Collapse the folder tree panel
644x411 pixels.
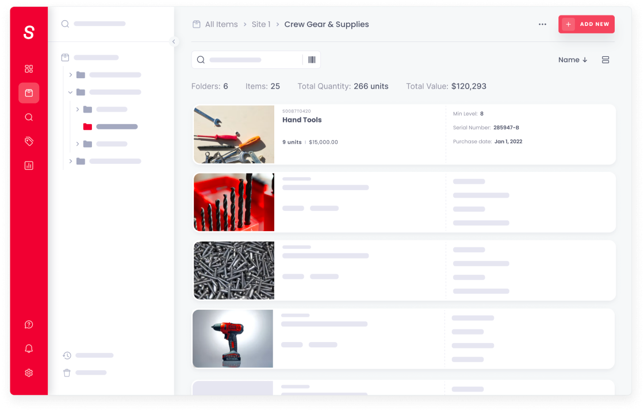tap(174, 41)
